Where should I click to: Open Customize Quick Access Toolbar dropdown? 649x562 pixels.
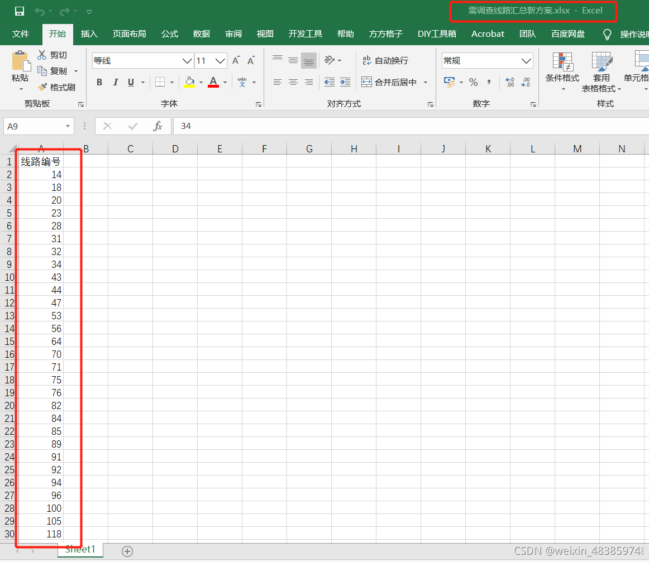click(89, 12)
